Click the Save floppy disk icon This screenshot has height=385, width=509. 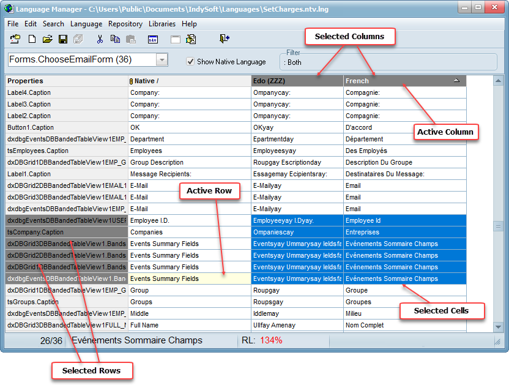point(62,39)
